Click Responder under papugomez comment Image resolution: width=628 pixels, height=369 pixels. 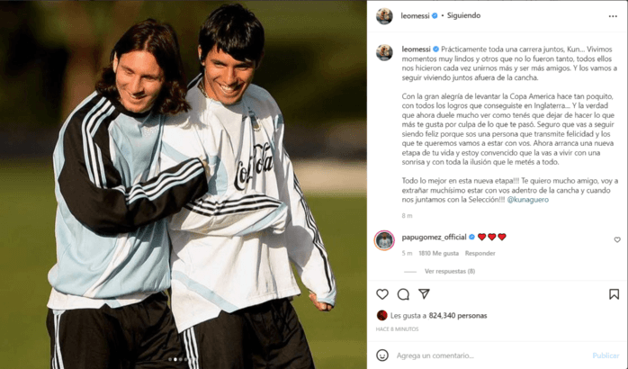coord(480,253)
